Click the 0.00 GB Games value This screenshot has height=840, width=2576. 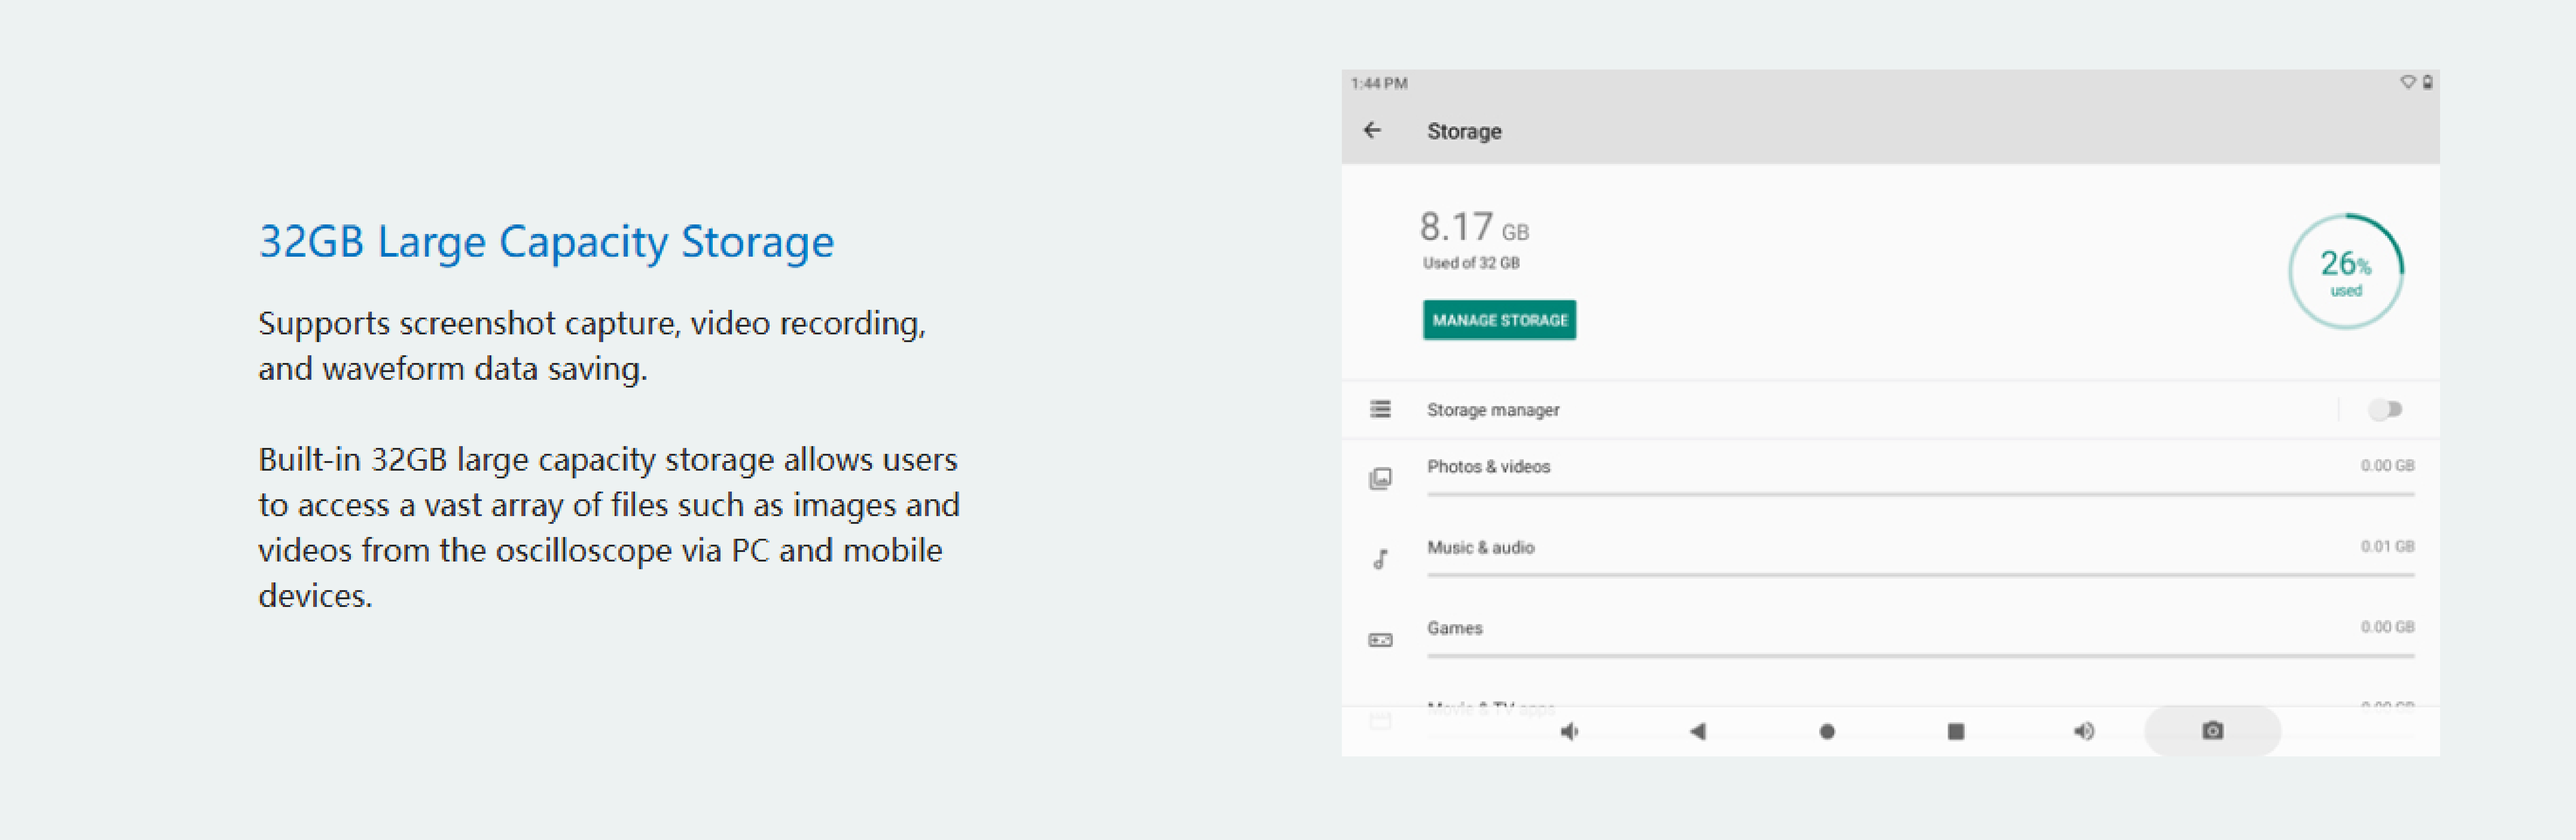pyautogui.click(x=2387, y=627)
